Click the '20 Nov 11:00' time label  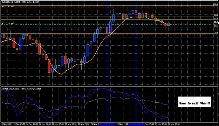pyautogui.click(x=45, y=124)
